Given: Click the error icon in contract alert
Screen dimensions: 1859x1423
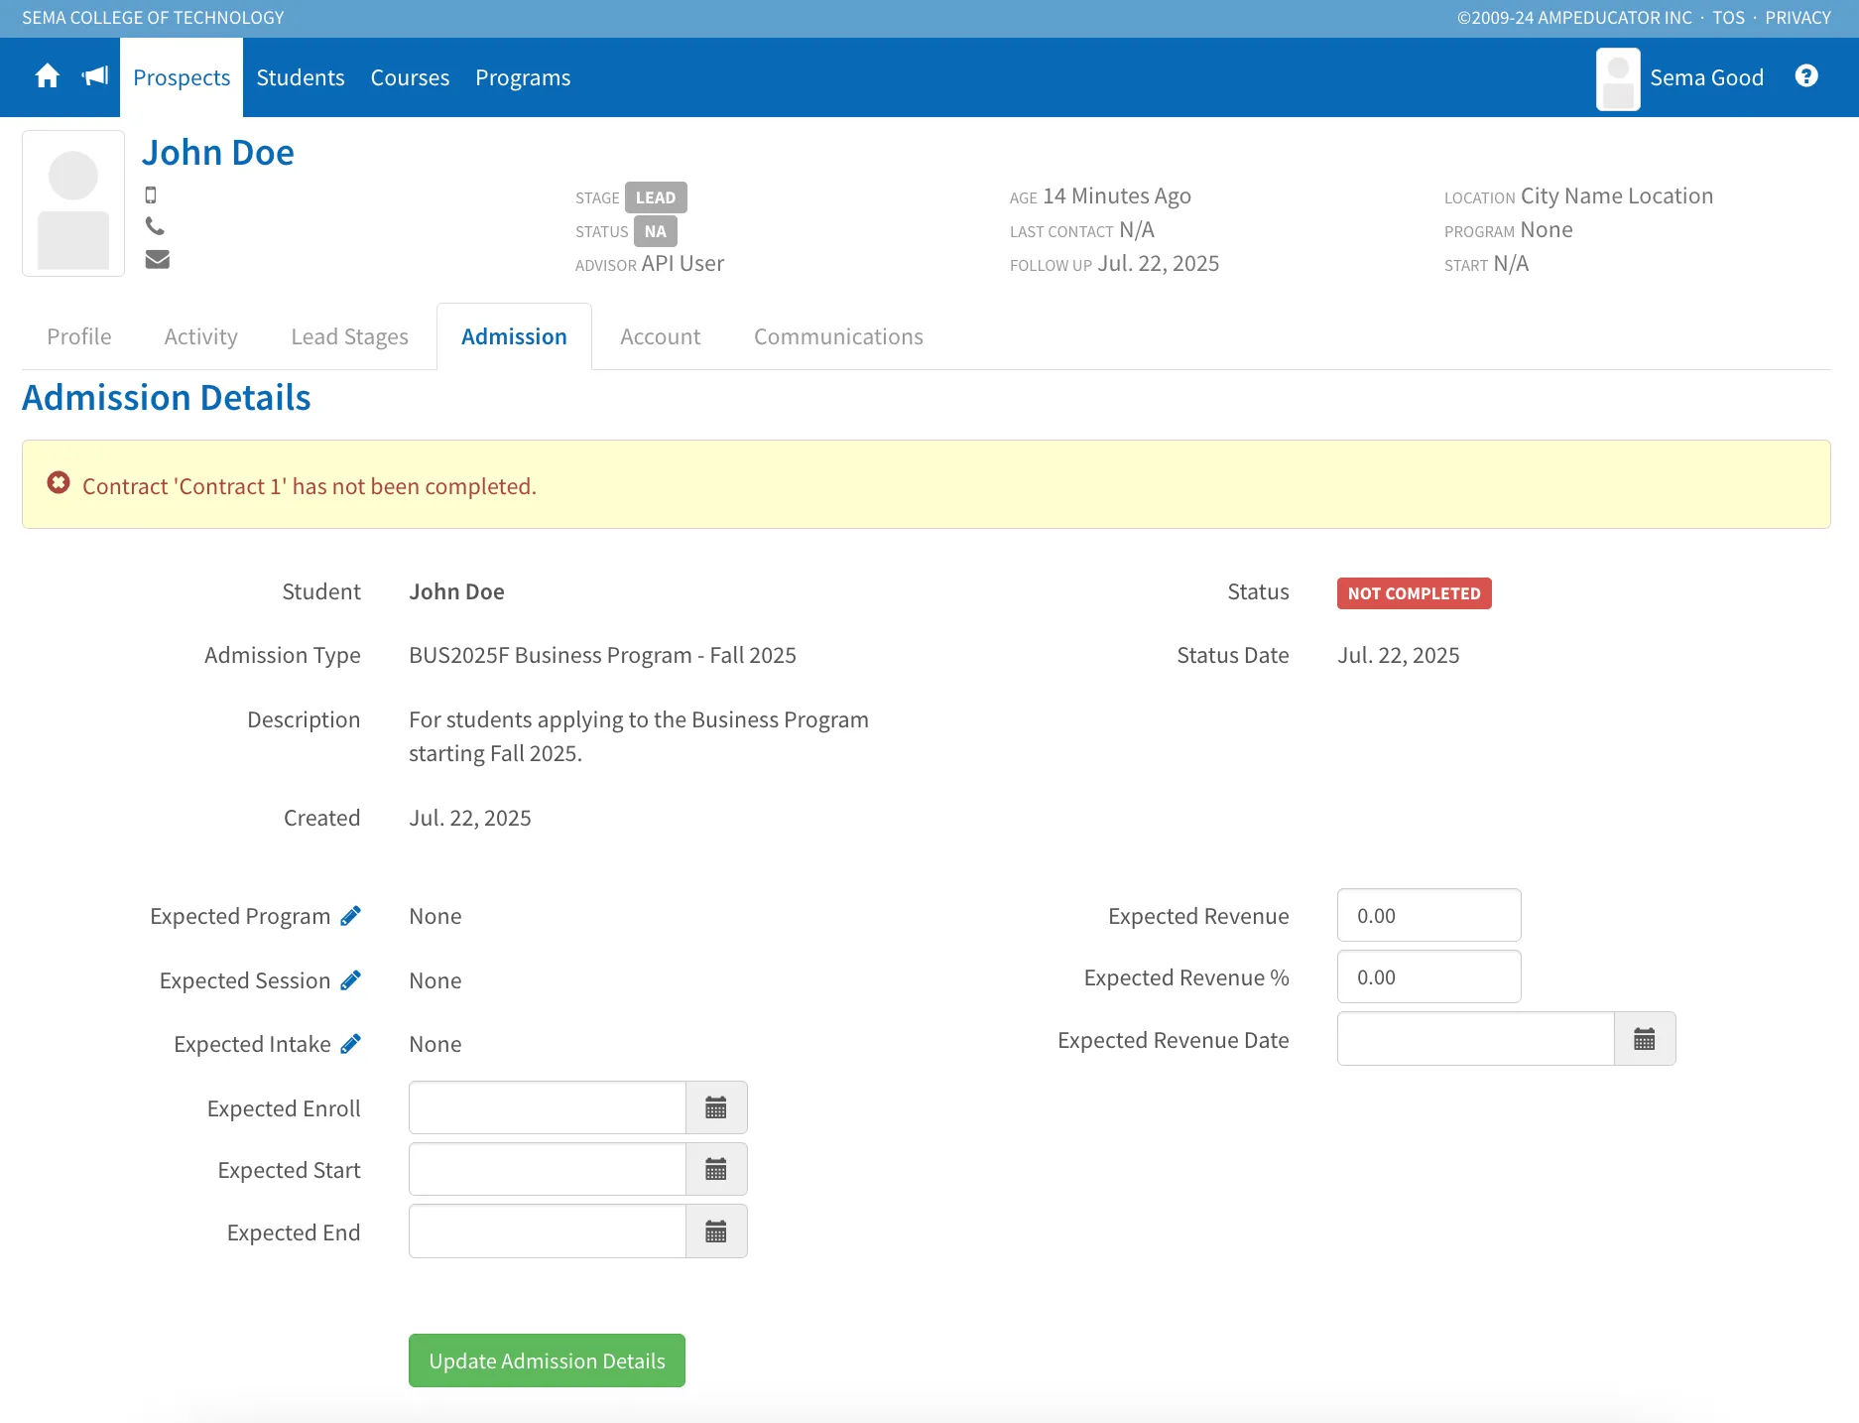Looking at the screenshot, I should 59,483.
